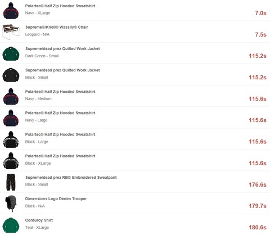270x235 pixels.
Task: Open Supreme/dead prez RBG Embroidered Sweatpant title
Action: [71, 177]
